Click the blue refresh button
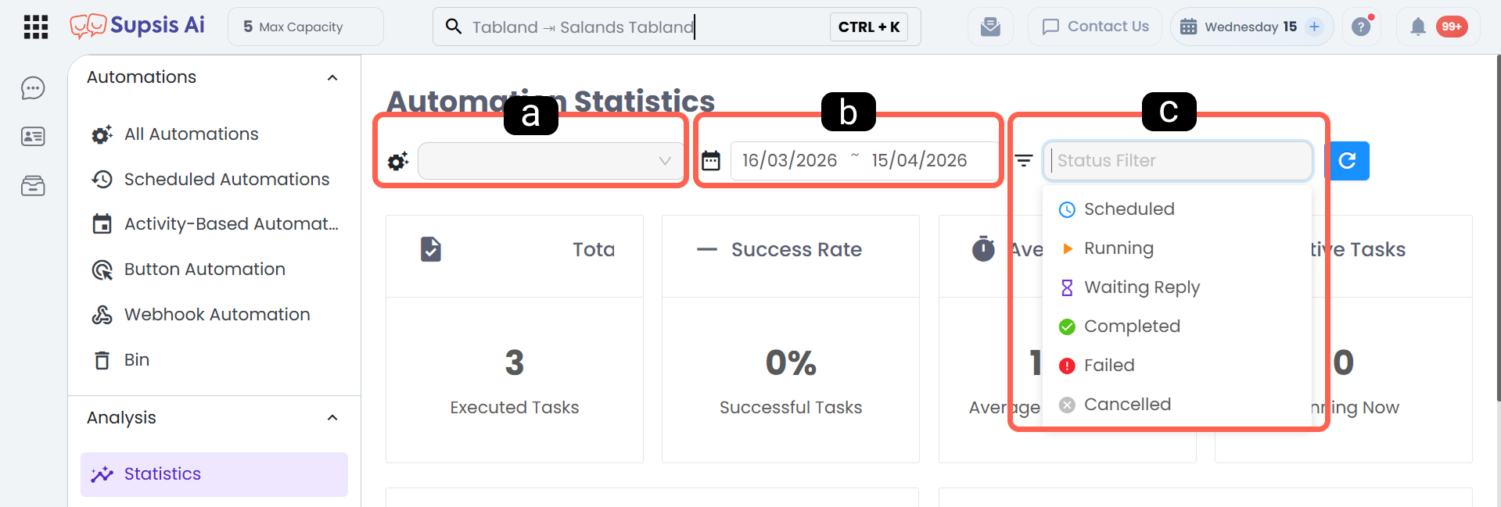Viewport: 1501px width, 507px height. (x=1347, y=161)
